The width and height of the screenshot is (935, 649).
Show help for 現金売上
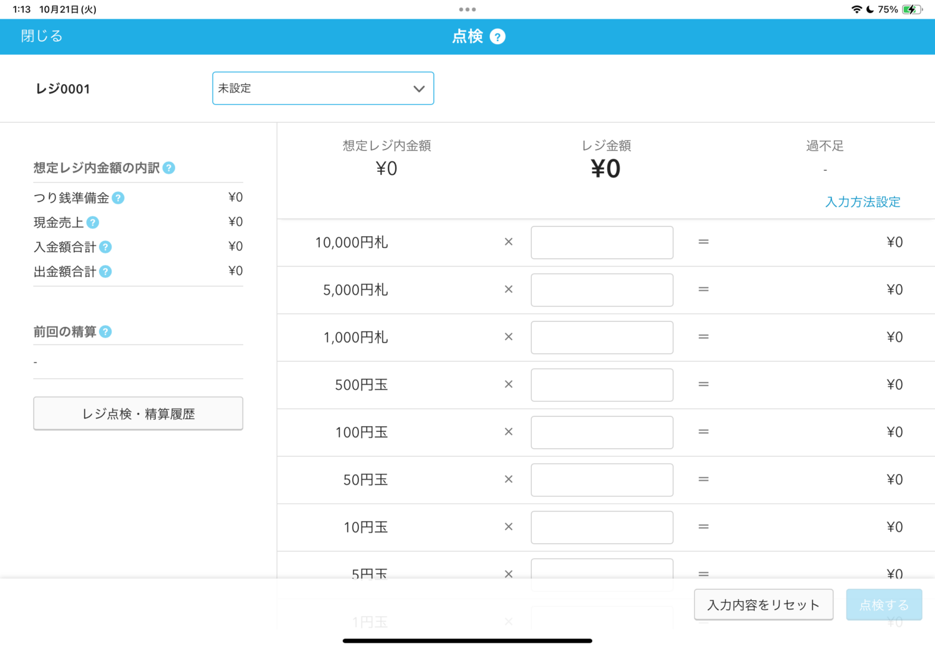pyautogui.click(x=93, y=222)
